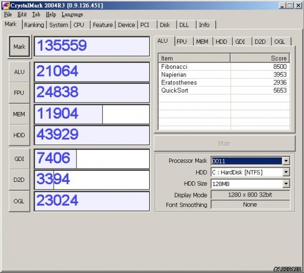Click the OGL score 23024
Image resolution: width=304 pixels, height=273 pixels.
(x=92, y=201)
